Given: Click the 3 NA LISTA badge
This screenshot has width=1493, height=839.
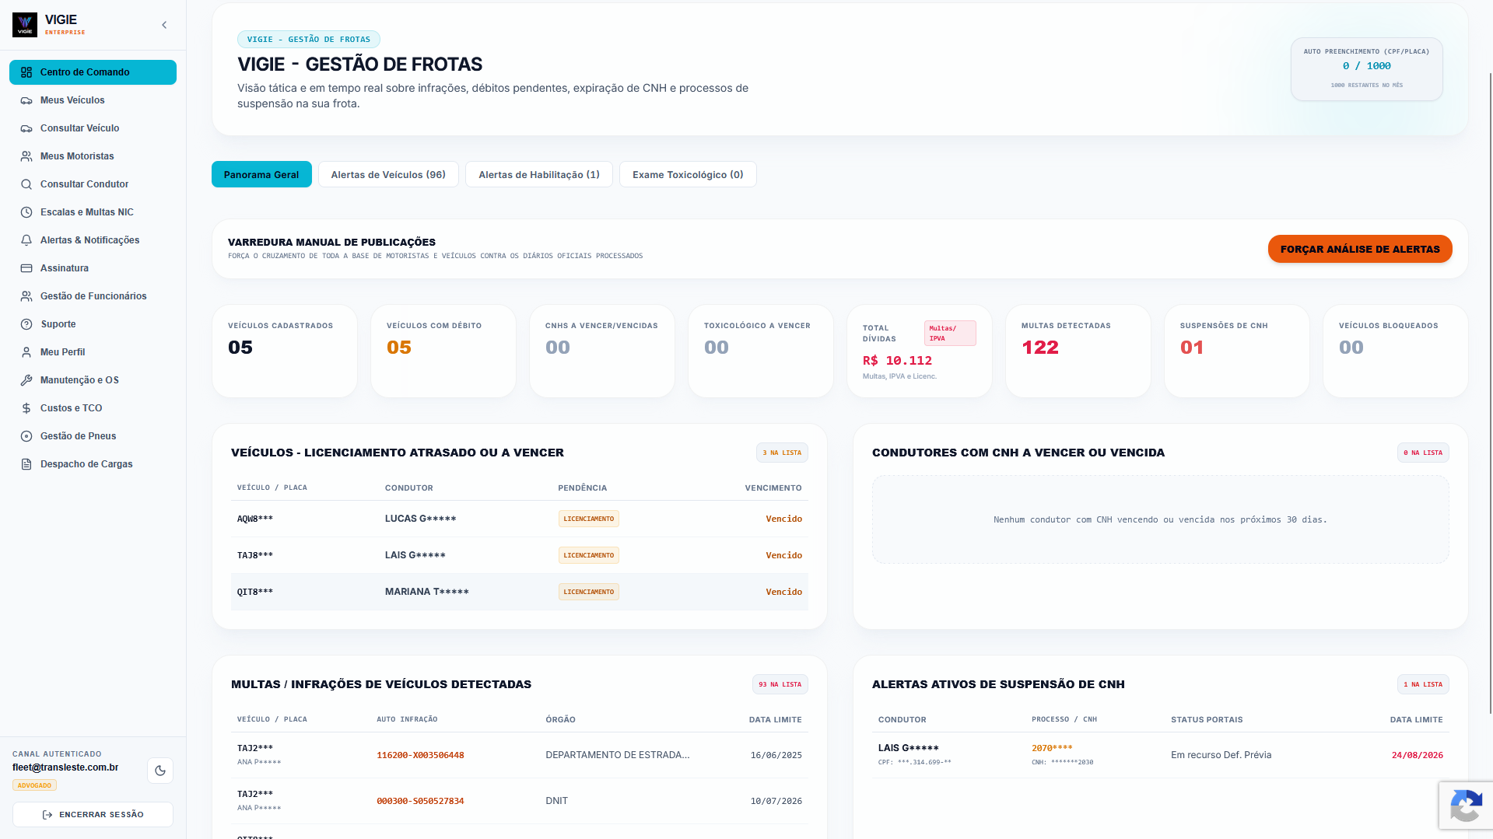Looking at the screenshot, I should click(782, 453).
